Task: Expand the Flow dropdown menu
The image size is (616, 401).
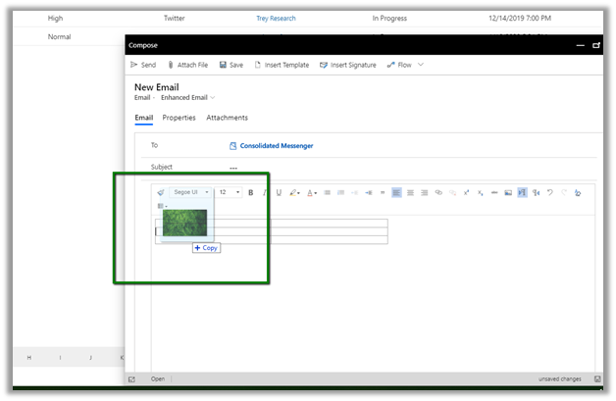Action: click(421, 65)
